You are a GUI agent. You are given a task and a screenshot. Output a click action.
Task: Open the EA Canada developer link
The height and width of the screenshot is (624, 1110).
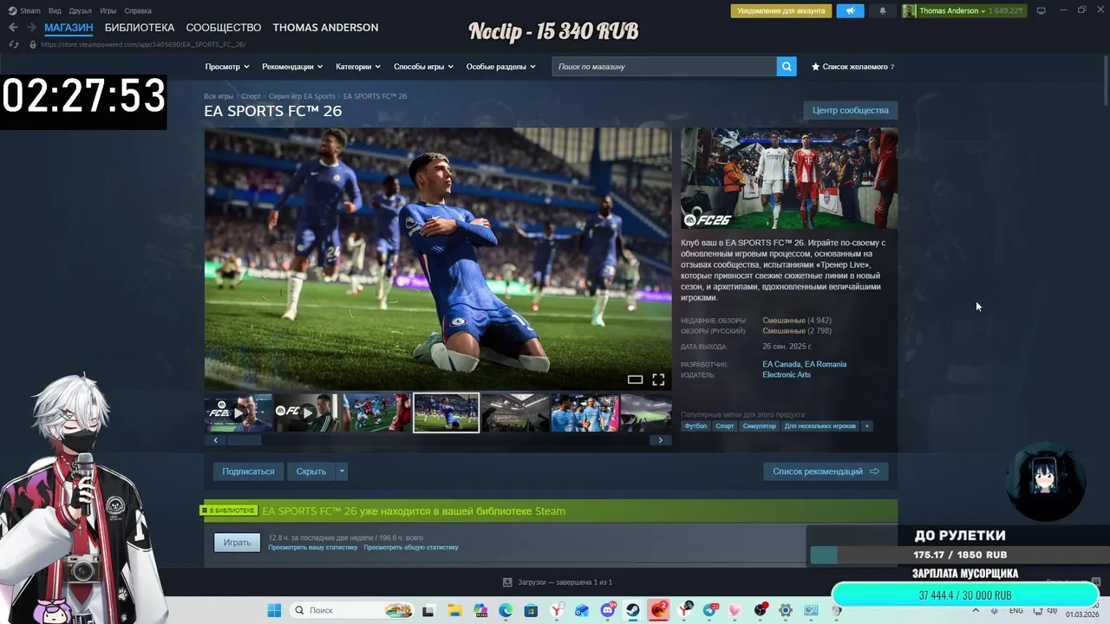(780, 364)
